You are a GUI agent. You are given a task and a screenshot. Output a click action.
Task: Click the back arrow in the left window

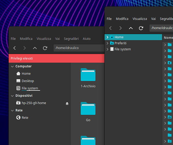[x=14, y=48]
